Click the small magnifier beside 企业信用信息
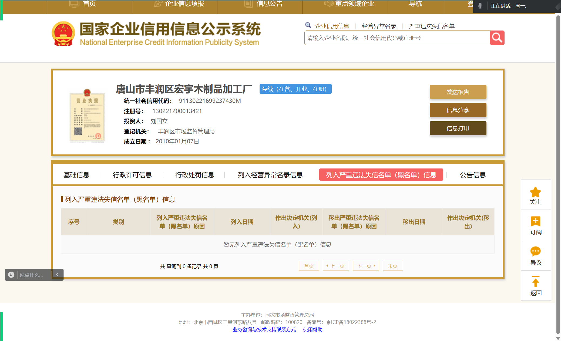 coord(308,25)
